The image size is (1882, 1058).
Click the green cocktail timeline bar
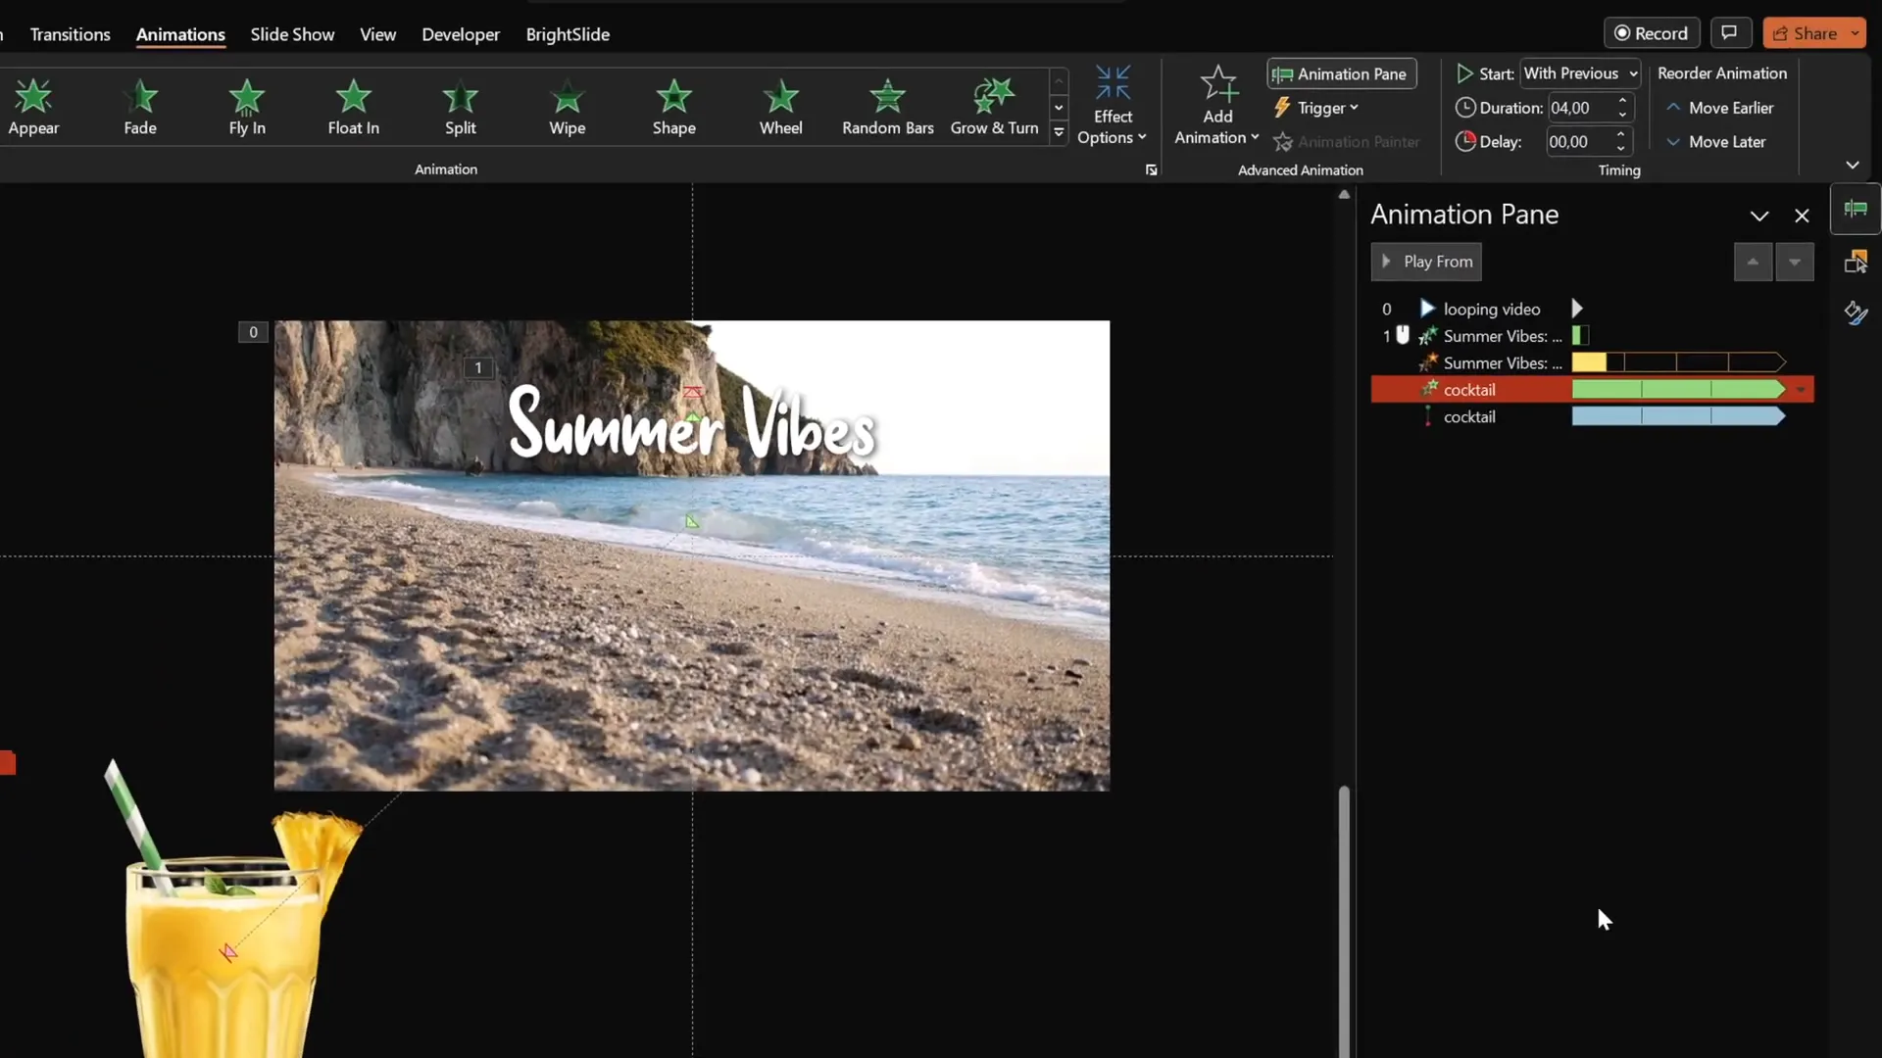tap(1678, 390)
